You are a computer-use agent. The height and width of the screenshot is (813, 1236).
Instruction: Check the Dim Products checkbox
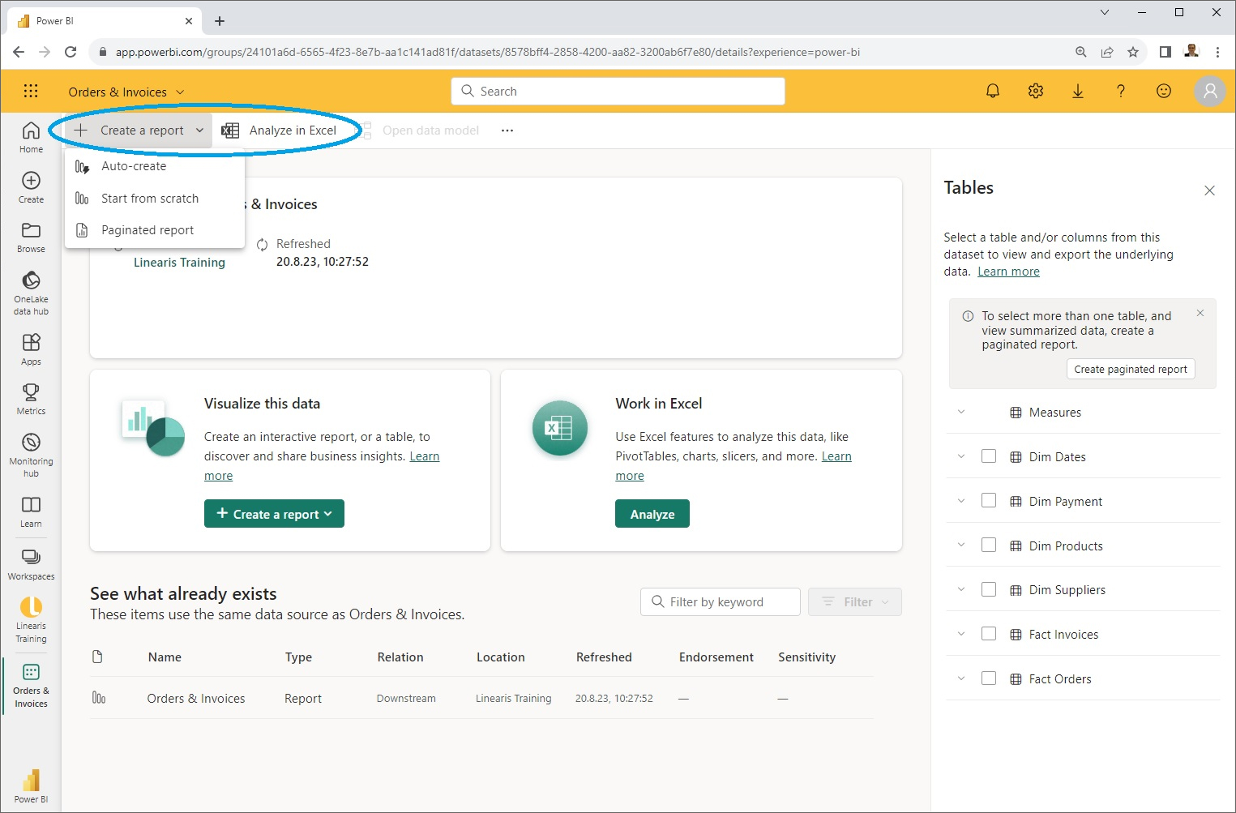coord(989,545)
